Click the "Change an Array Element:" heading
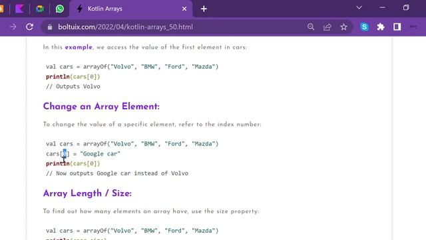Image resolution: width=426 pixels, height=240 pixels. 101,107
